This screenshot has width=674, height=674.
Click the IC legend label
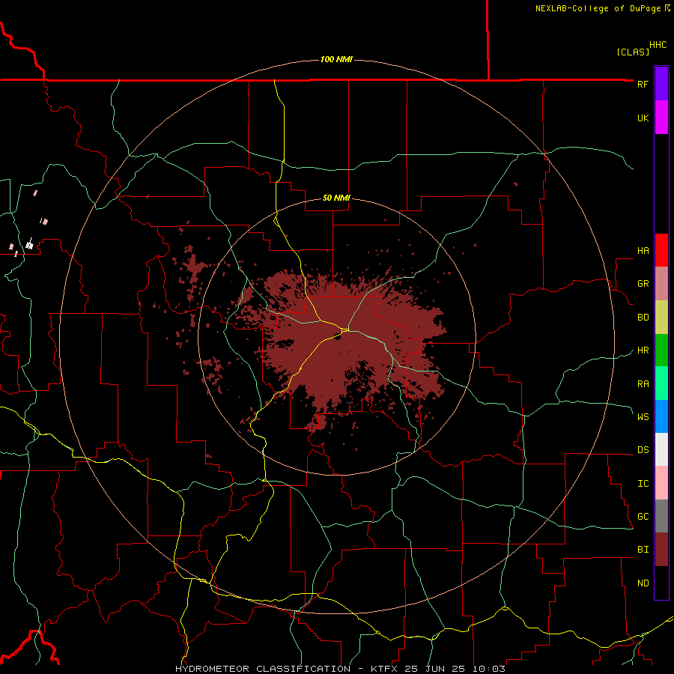(643, 484)
